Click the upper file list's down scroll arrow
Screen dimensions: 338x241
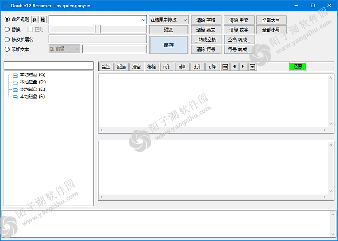pos(331,124)
